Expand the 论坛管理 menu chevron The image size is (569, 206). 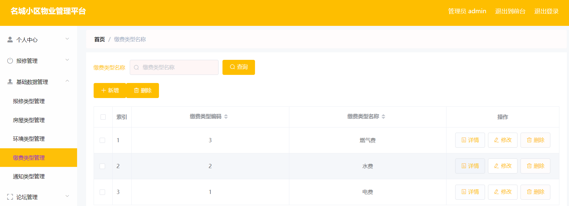67,196
